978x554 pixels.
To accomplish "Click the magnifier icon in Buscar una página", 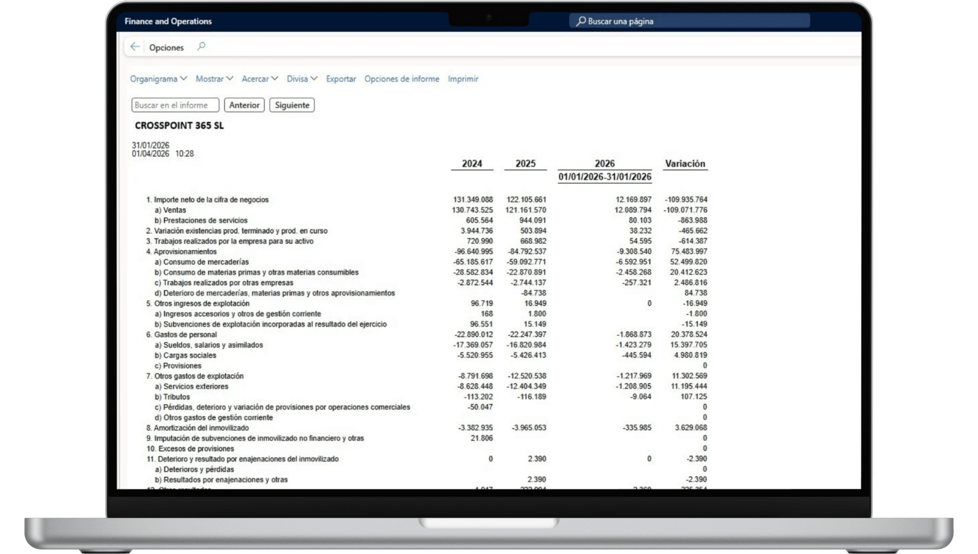I will pyautogui.click(x=581, y=21).
